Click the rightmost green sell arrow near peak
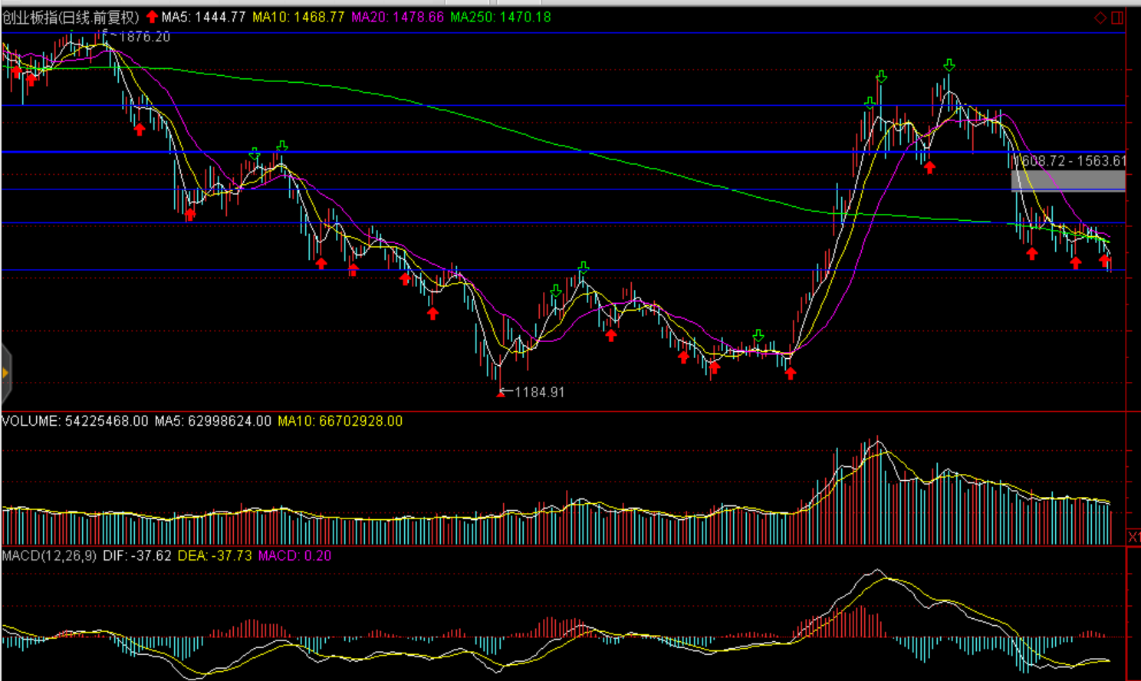The image size is (1141, 681). (949, 65)
